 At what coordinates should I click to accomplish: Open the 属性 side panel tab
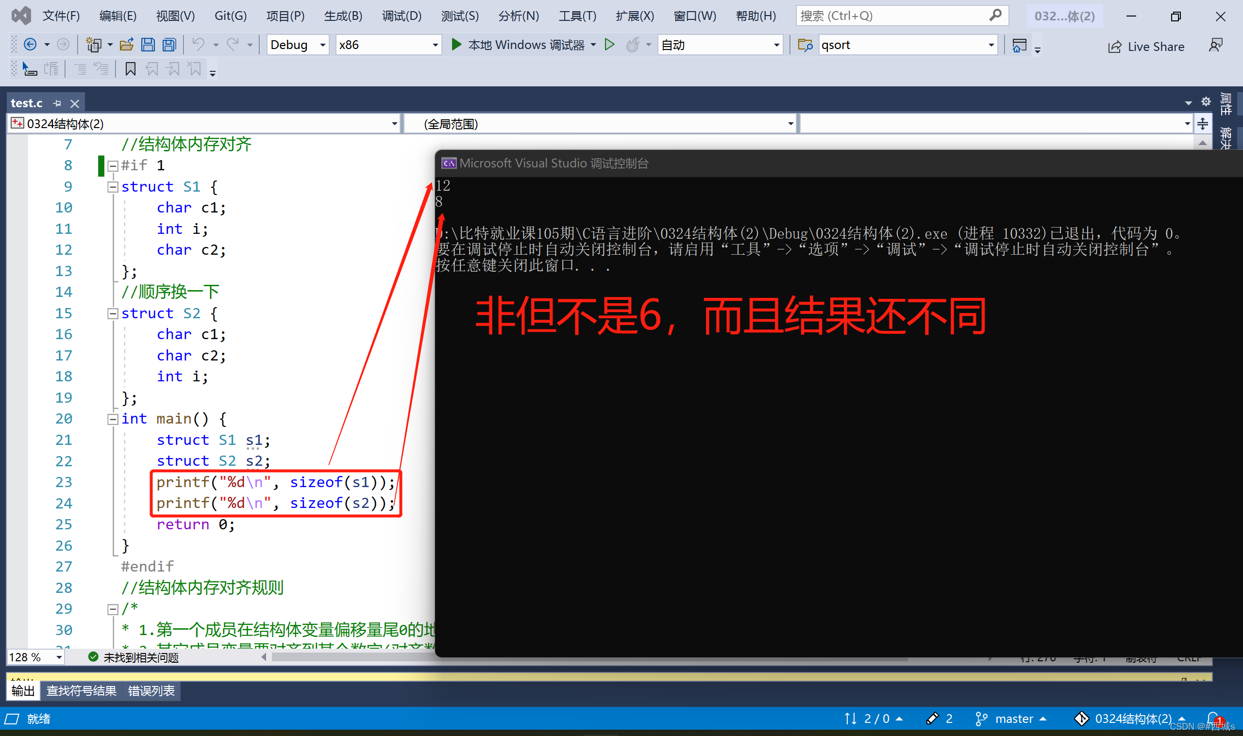tap(1226, 103)
